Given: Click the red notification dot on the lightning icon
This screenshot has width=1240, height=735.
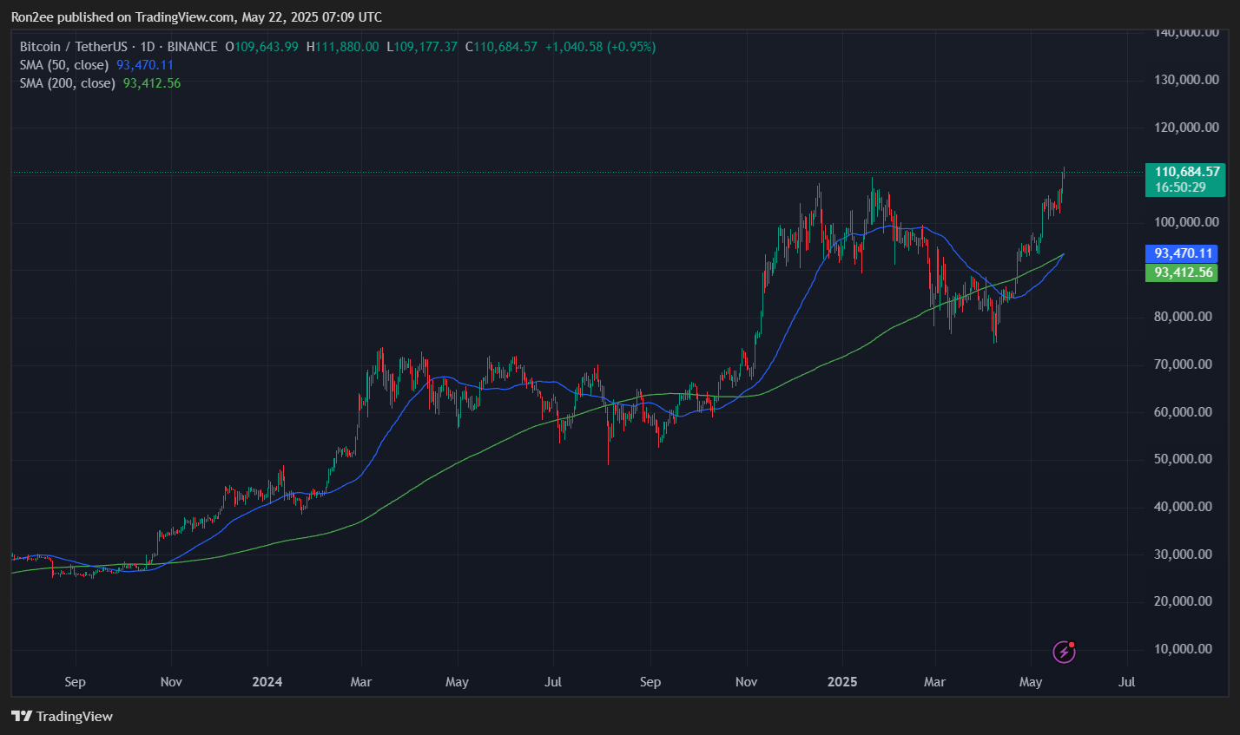Looking at the screenshot, I should point(1072,643).
